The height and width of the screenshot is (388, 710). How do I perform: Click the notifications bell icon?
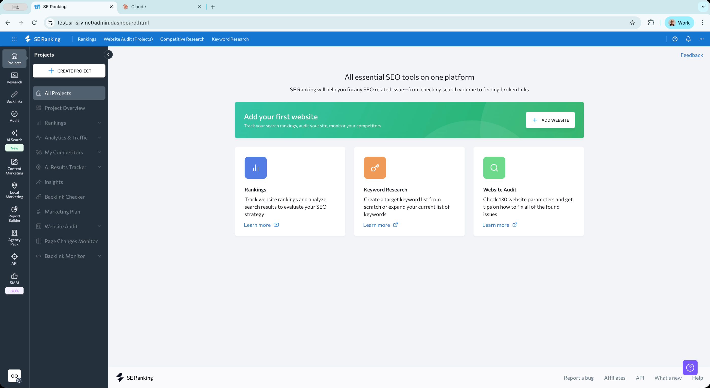coord(688,39)
